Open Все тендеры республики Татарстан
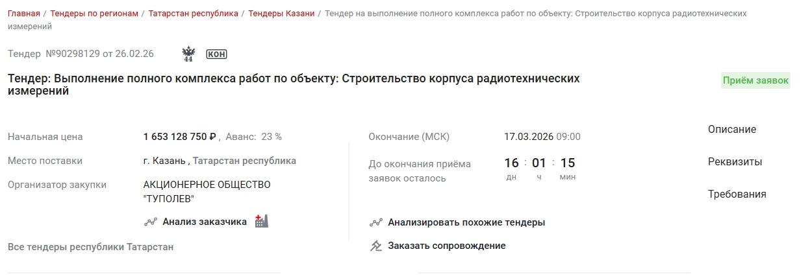The height and width of the screenshot is (280, 810). [90, 247]
